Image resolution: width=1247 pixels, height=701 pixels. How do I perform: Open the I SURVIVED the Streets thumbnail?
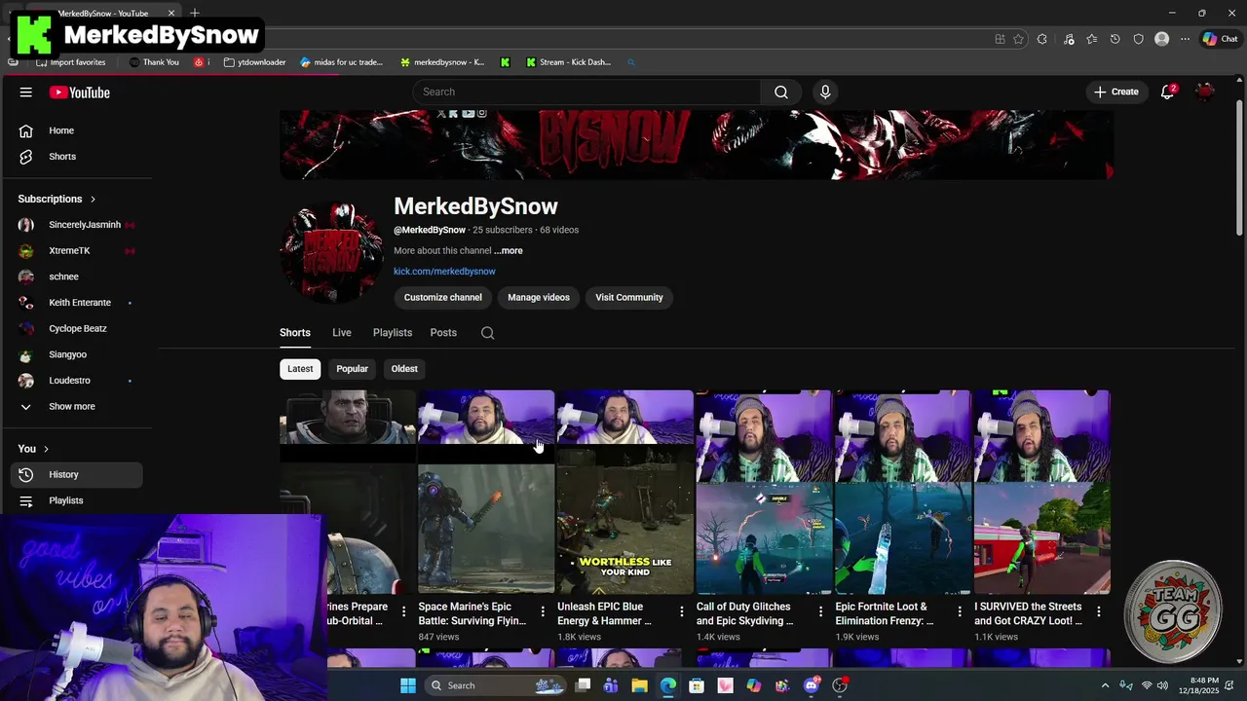pos(1041,492)
